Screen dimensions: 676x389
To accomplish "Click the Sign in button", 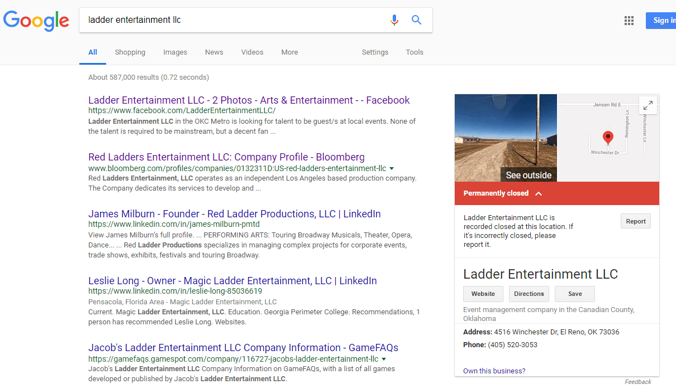I will point(661,21).
